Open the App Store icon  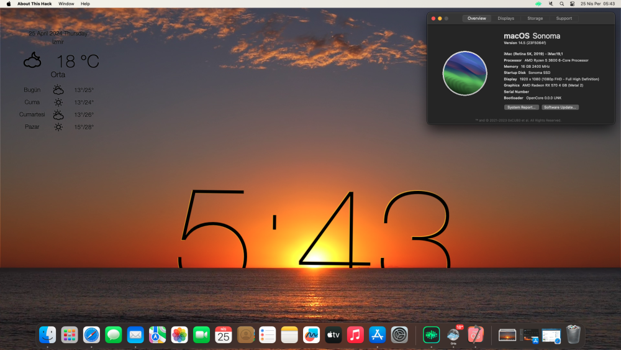pos(378,335)
